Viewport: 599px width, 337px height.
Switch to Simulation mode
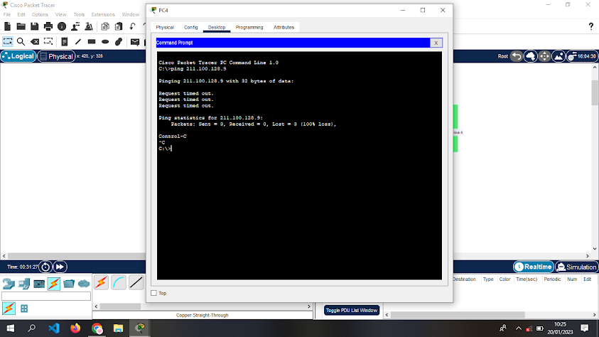(x=576, y=267)
